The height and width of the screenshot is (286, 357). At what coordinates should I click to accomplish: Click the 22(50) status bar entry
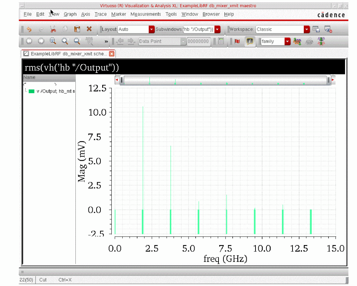tap(26, 280)
